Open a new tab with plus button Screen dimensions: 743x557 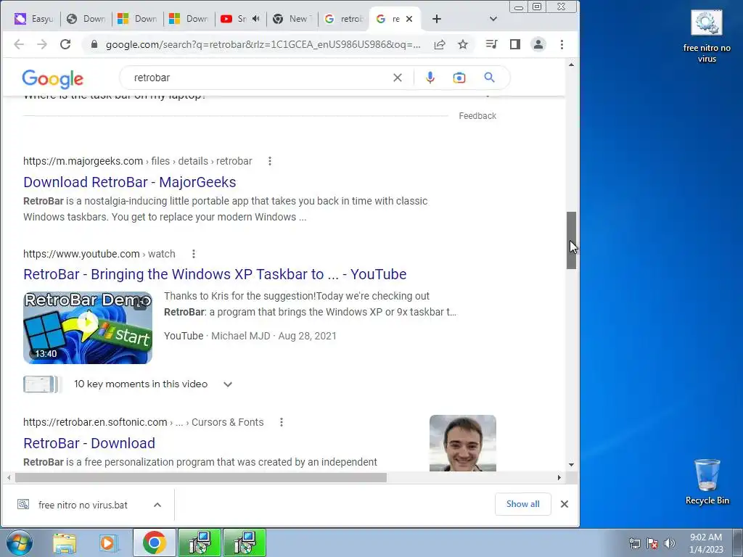[437, 19]
